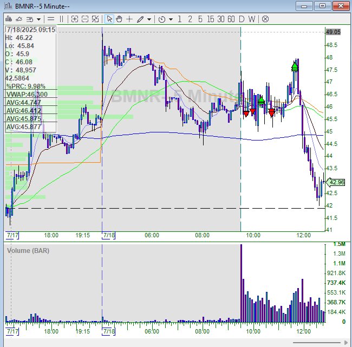Expand the pencil drawing tools dropdown
Image resolution: width=352 pixels, height=347 pixels.
tap(149, 19)
